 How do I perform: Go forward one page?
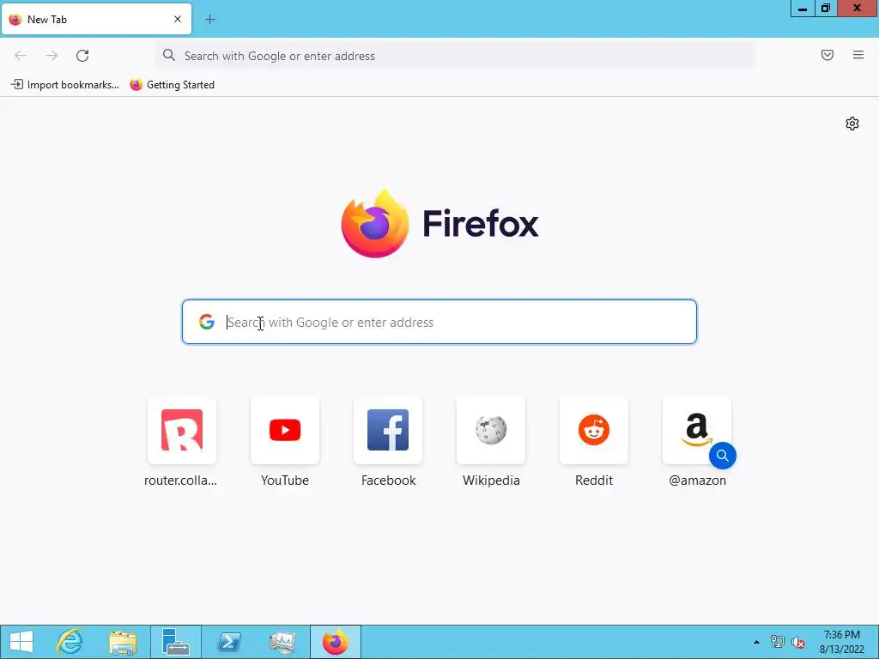coord(52,56)
